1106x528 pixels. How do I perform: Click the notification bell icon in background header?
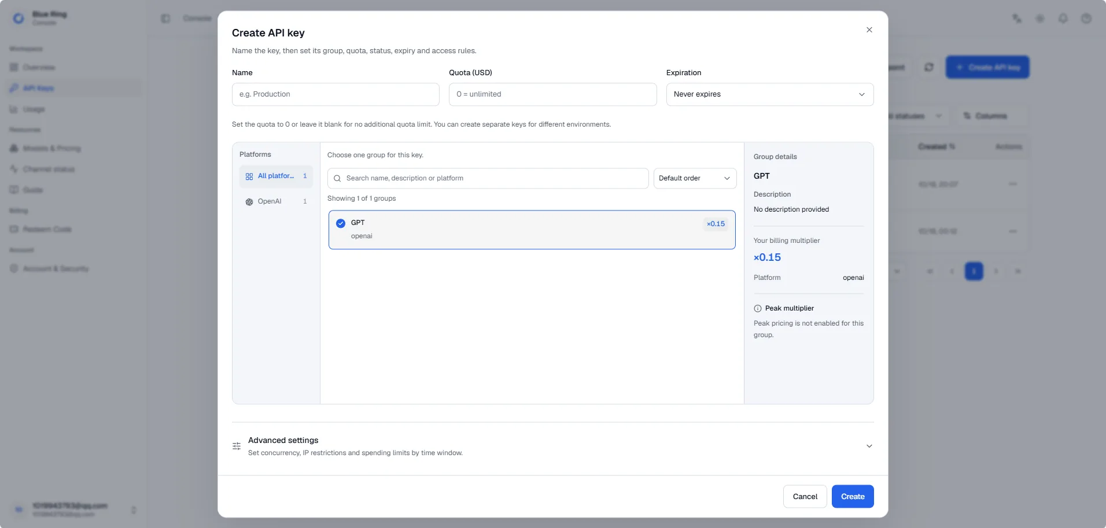(1063, 19)
